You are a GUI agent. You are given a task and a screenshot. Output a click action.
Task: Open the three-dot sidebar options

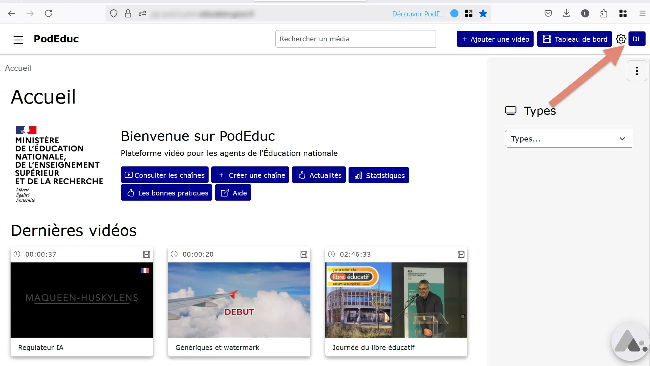(637, 71)
